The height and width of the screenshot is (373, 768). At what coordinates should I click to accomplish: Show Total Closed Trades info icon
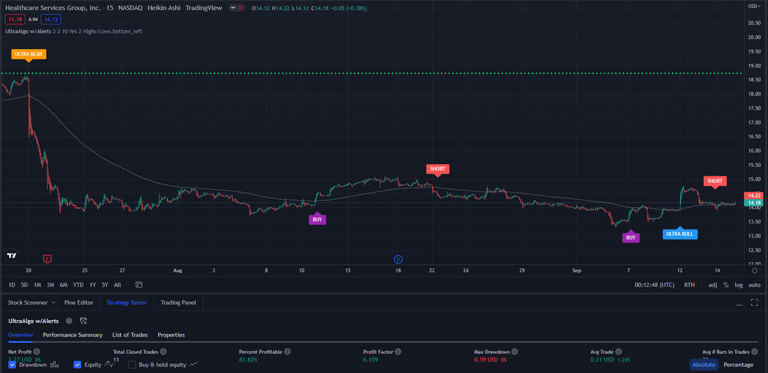(163, 352)
